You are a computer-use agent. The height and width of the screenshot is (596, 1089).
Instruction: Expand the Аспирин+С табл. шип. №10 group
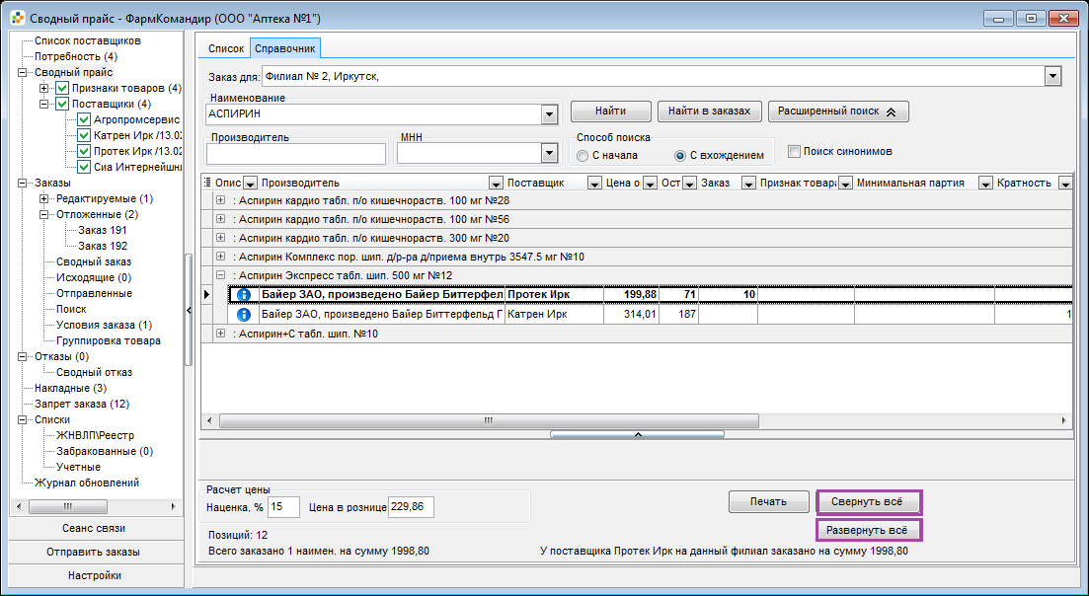pyautogui.click(x=221, y=334)
